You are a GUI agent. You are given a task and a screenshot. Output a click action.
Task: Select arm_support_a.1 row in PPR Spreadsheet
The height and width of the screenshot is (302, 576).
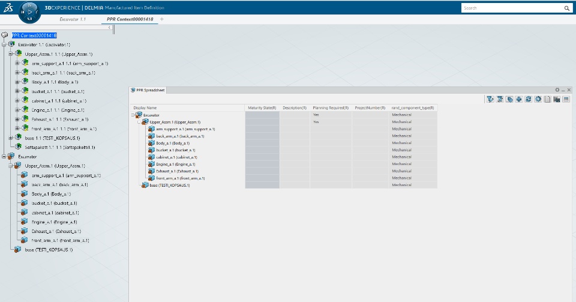tap(185, 129)
